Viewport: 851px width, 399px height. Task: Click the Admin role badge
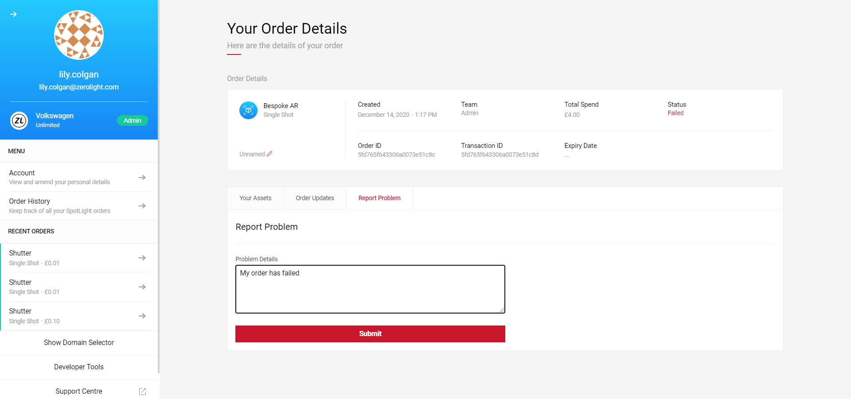[133, 120]
